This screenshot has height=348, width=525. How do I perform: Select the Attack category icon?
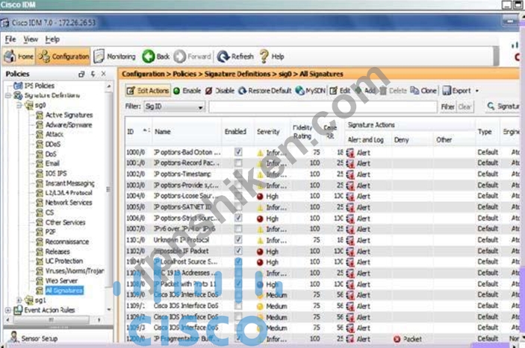[x=40, y=134]
